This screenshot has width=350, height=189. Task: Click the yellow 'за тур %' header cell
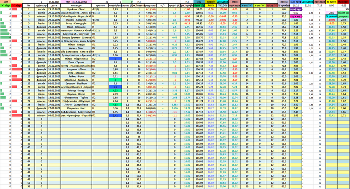point(331,2)
